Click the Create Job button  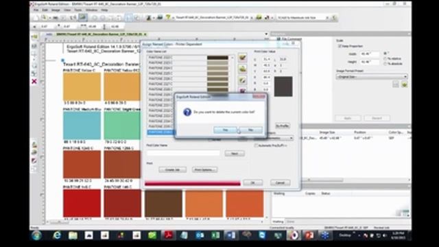pos(172,169)
